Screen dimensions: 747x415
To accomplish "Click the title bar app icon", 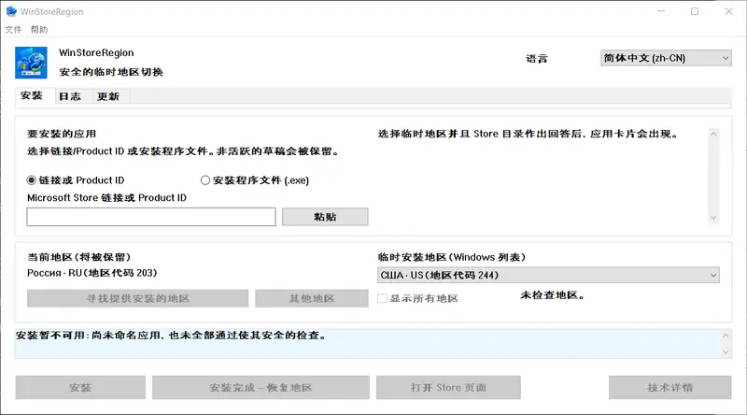I will (11, 11).
